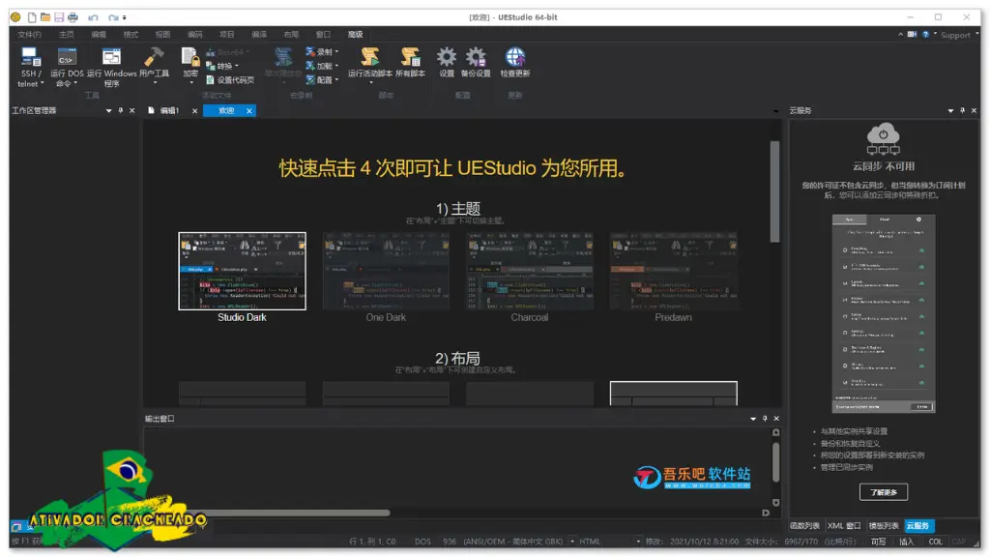Click 检查更新 globe icon

[x=515, y=58]
